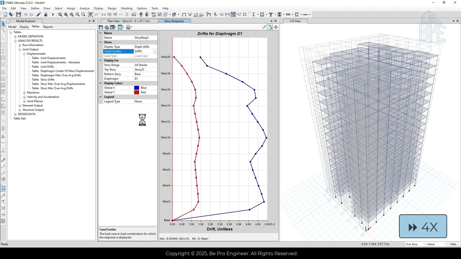
Task: Click the Display Type value Diaph drifts
Action: click(x=146, y=47)
